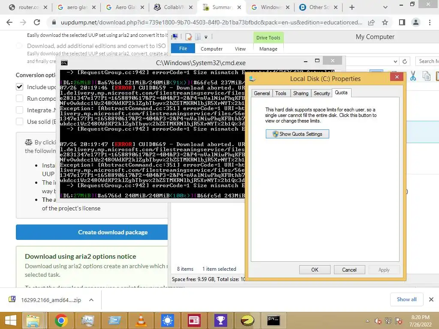Open Drive Tools contextual tab header
439x329 pixels.
pyautogui.click(x=268, y=38)
